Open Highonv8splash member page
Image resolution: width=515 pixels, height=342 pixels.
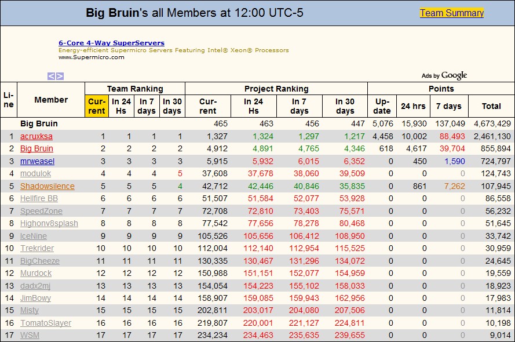tap(49, 223)
